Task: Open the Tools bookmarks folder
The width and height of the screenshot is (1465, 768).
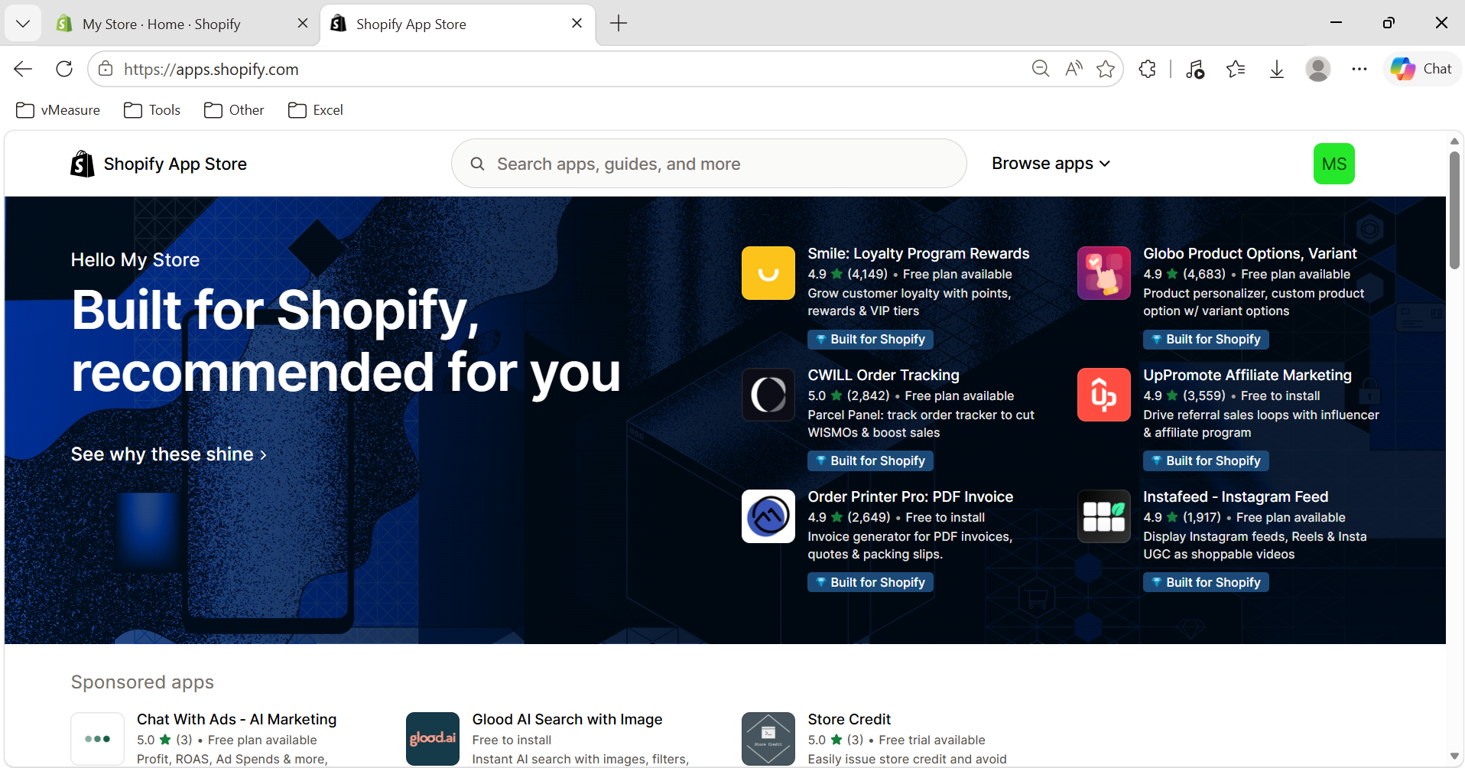Action: coord(152,110)
